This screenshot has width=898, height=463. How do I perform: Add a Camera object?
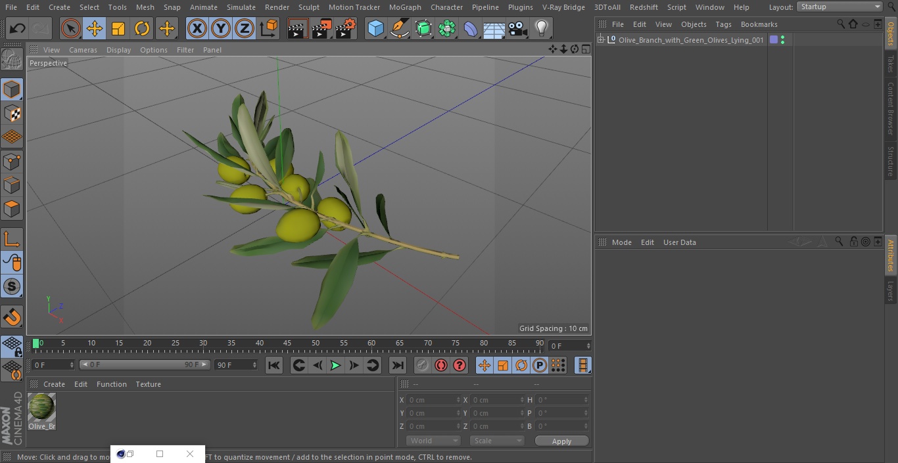[517, 29]
